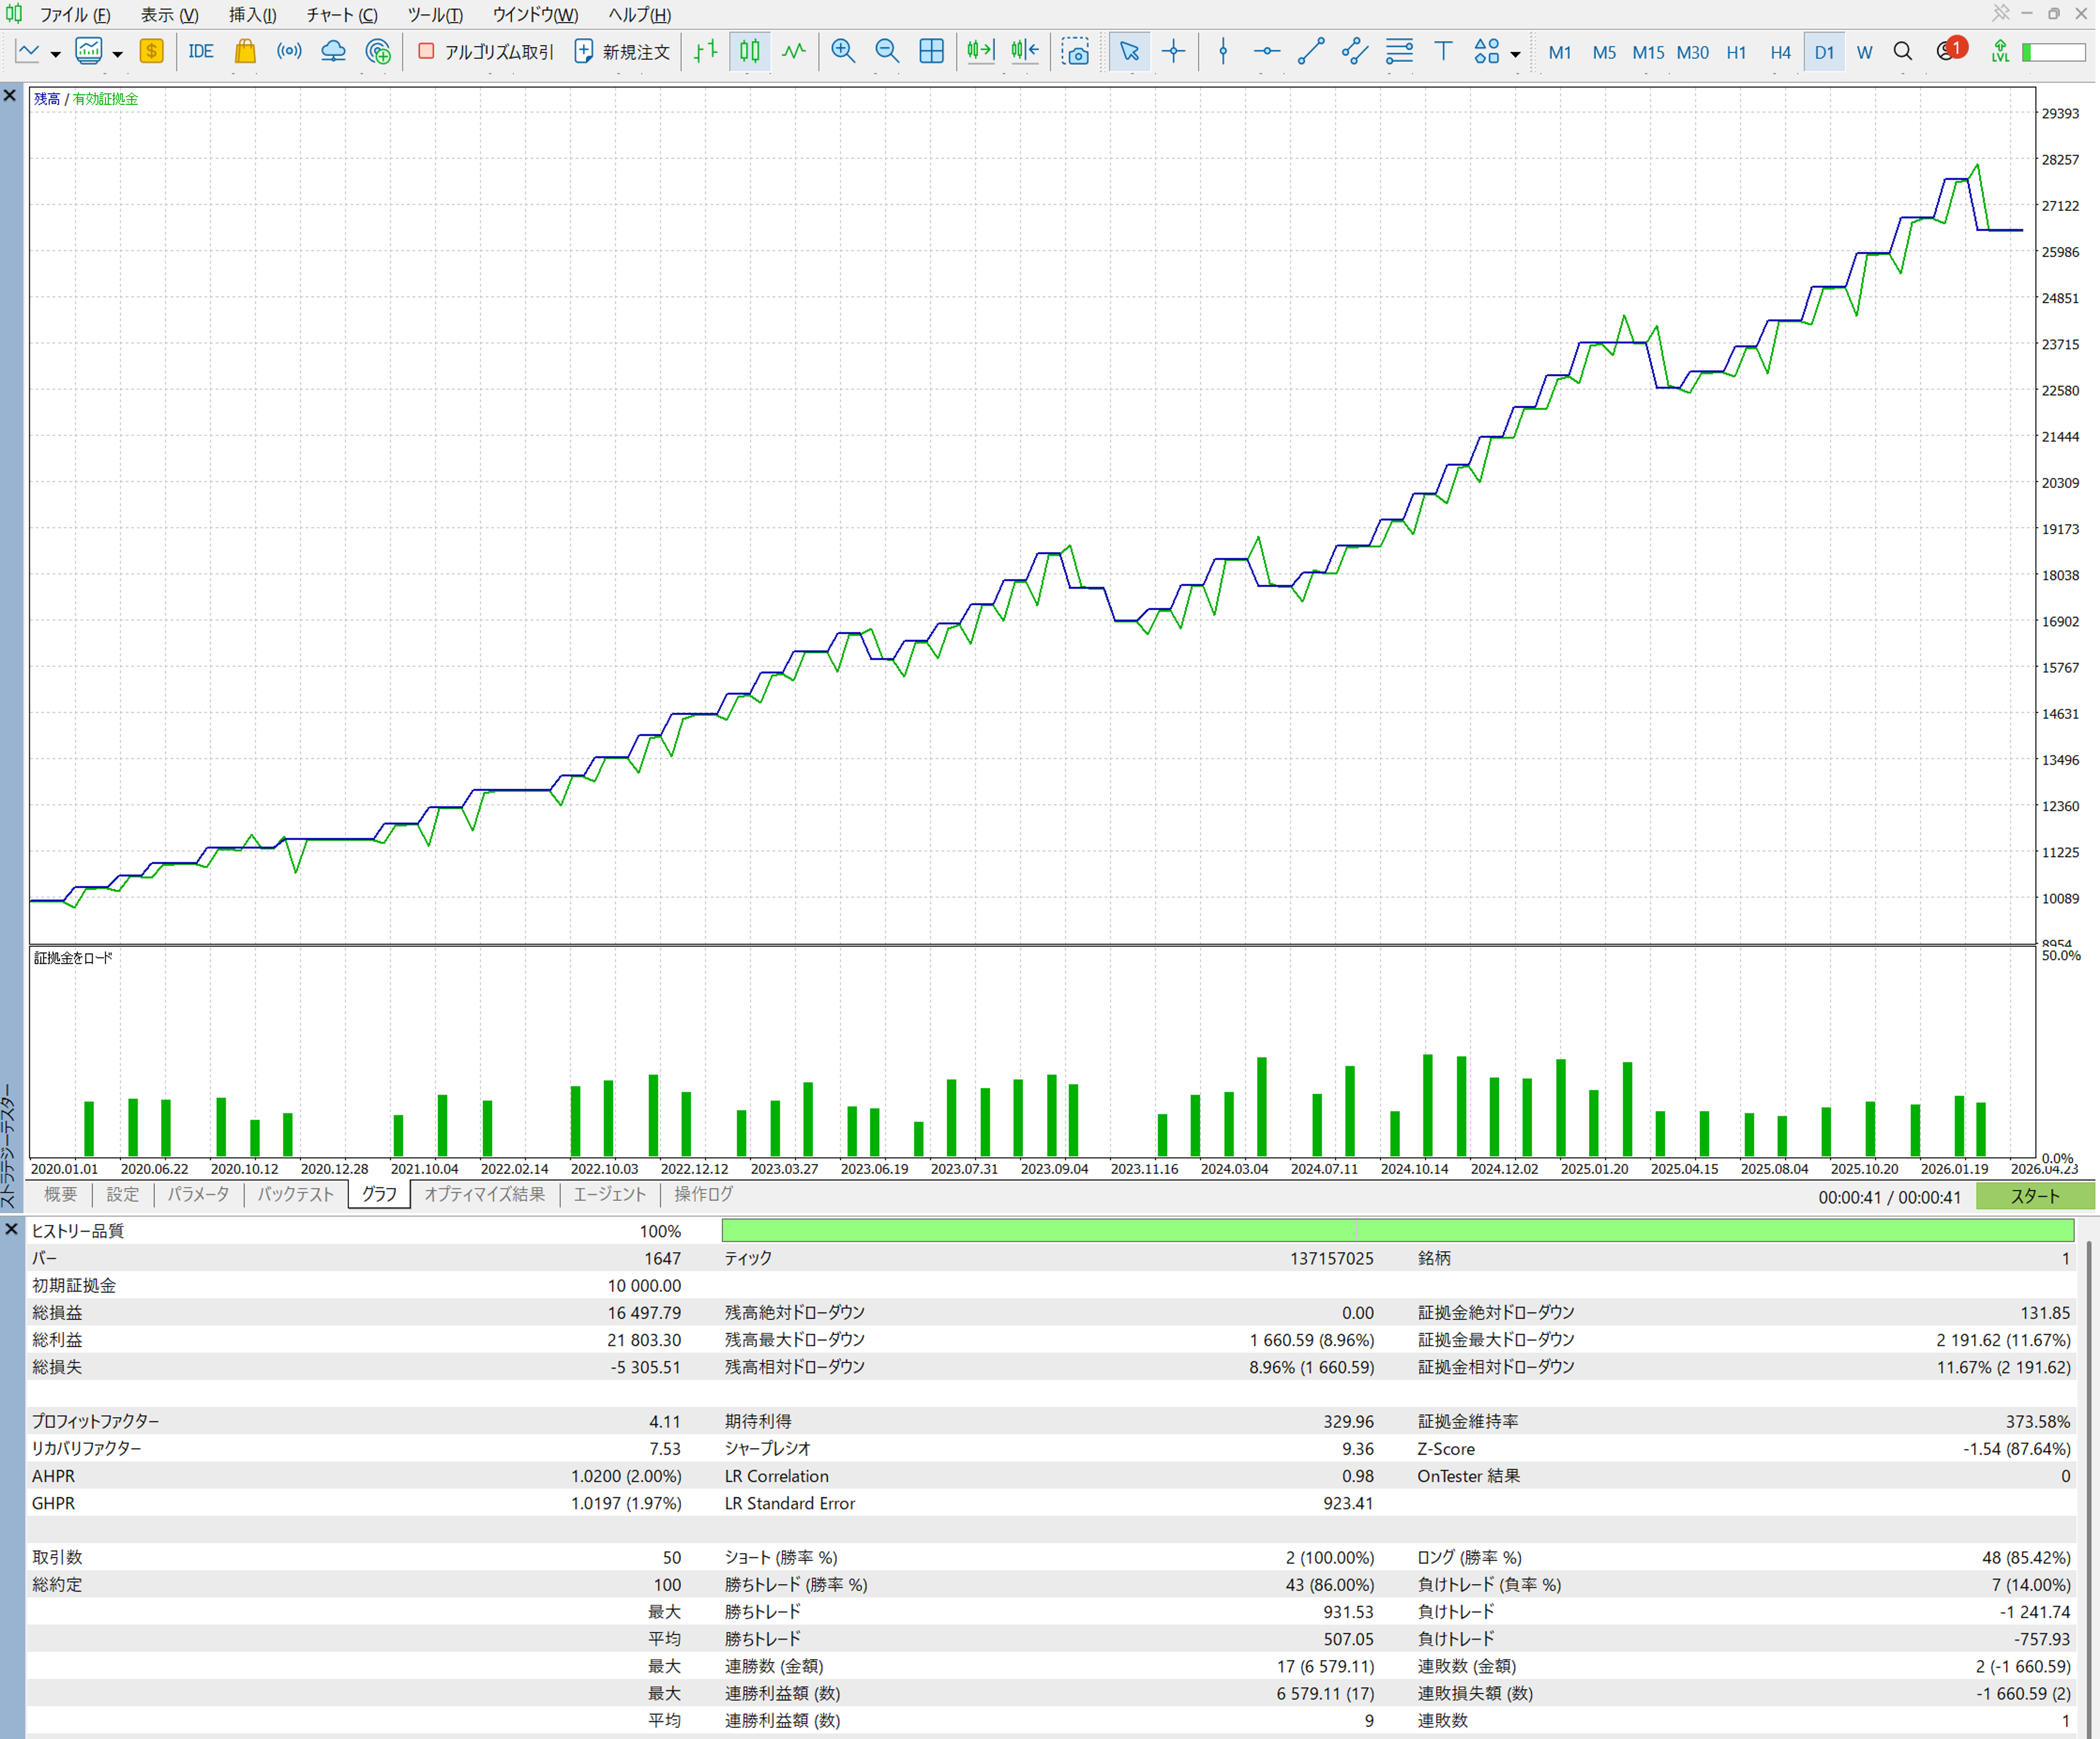Switch to the パラメータ tab
2100x1739 pixels.
(198, 1194)
